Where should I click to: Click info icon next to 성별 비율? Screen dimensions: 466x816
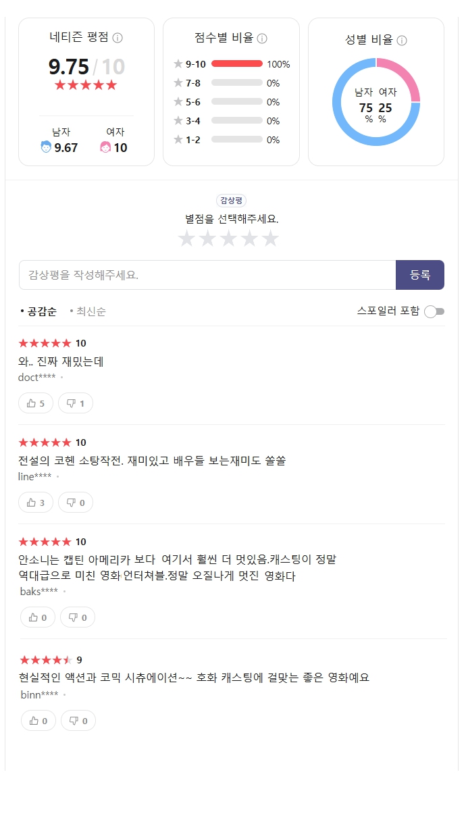[402, 41]
